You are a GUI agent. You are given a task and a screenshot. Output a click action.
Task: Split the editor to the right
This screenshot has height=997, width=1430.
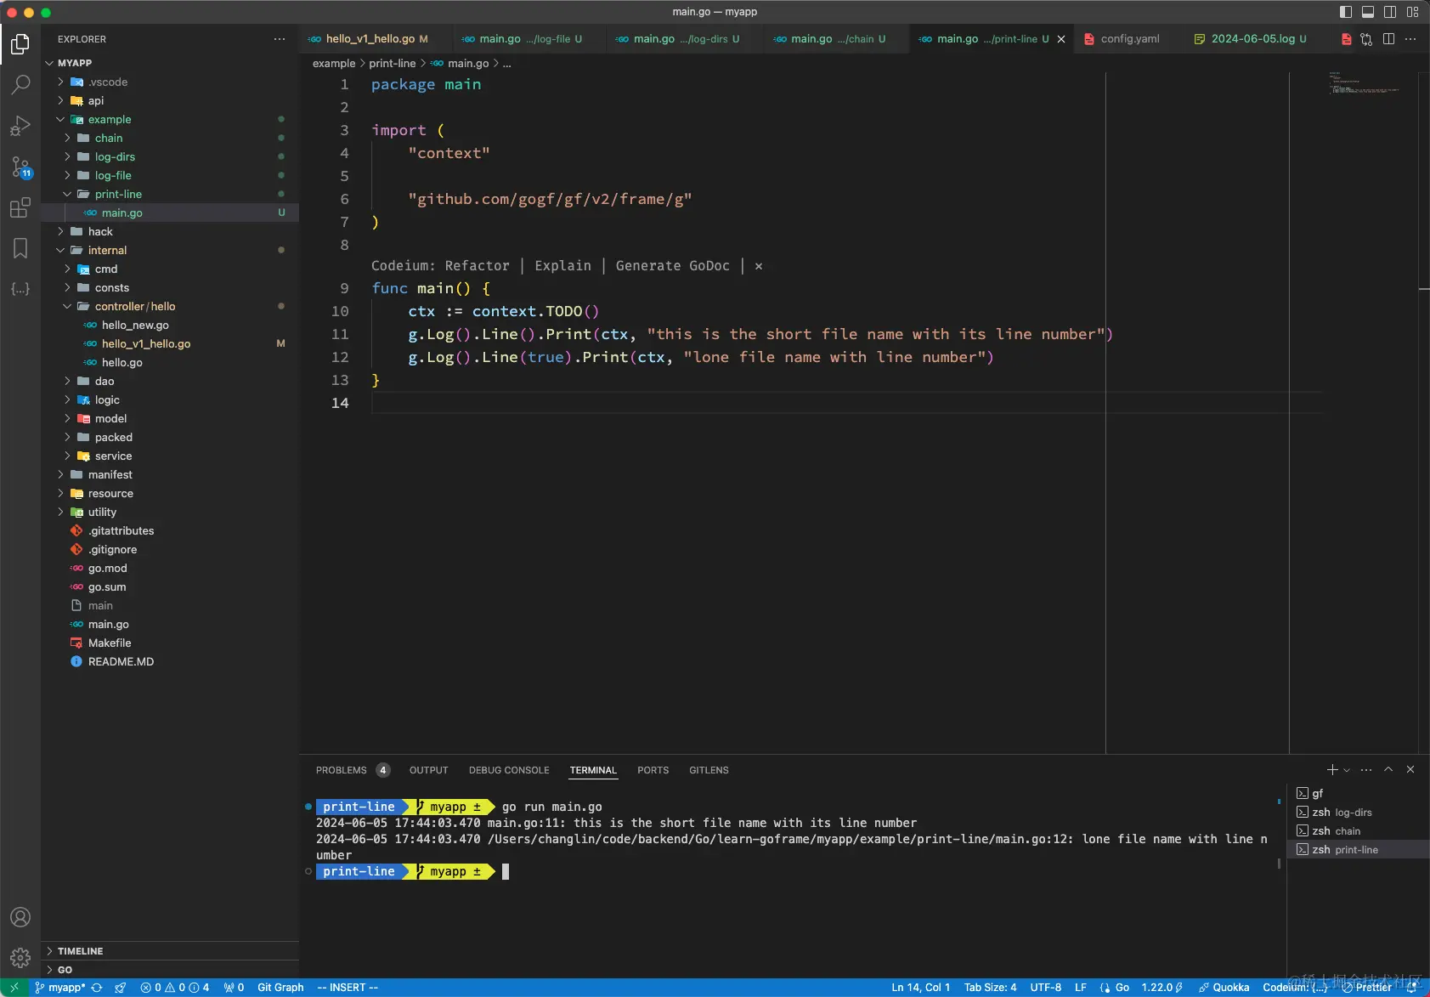[1388, 39]
